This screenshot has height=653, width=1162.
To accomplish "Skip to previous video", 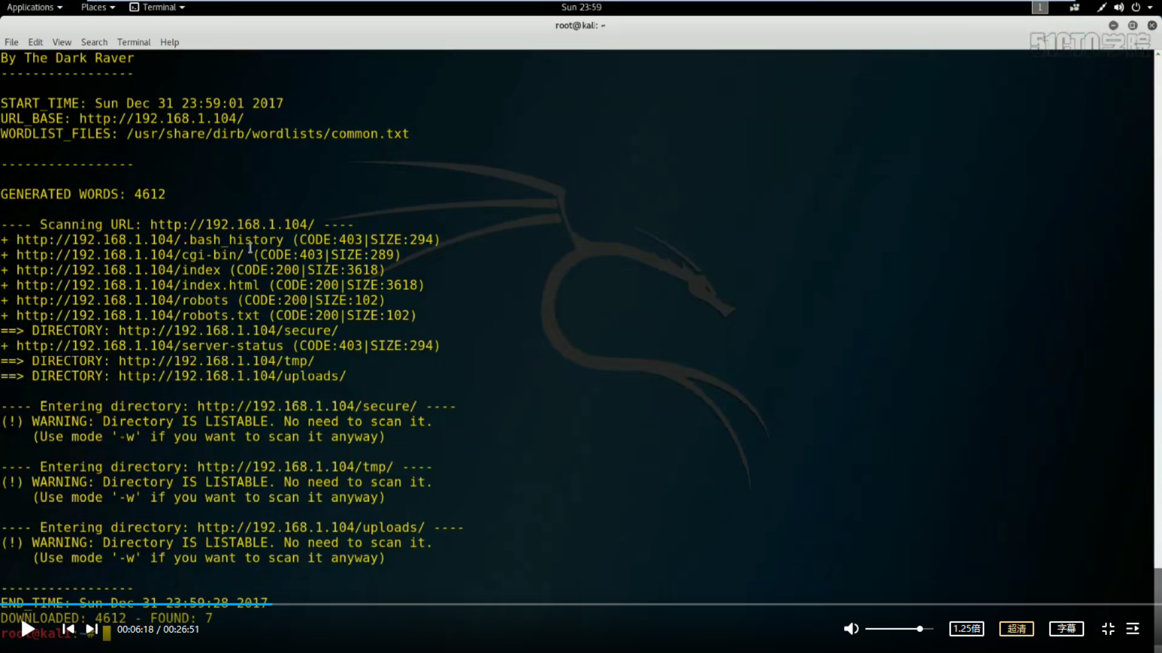I will (68, 629).
